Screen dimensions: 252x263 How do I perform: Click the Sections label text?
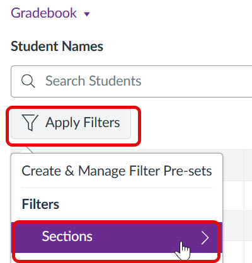(x=67, y=237)
